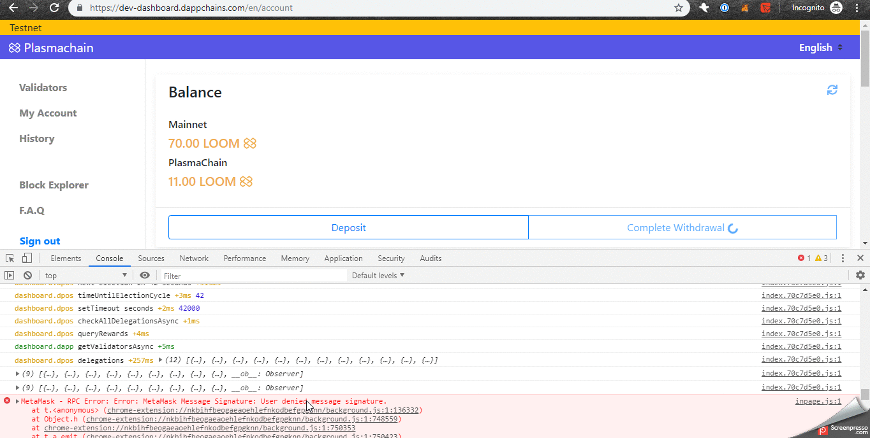
Task: Click the Plasmachain logo
Action: coord(50,47)
